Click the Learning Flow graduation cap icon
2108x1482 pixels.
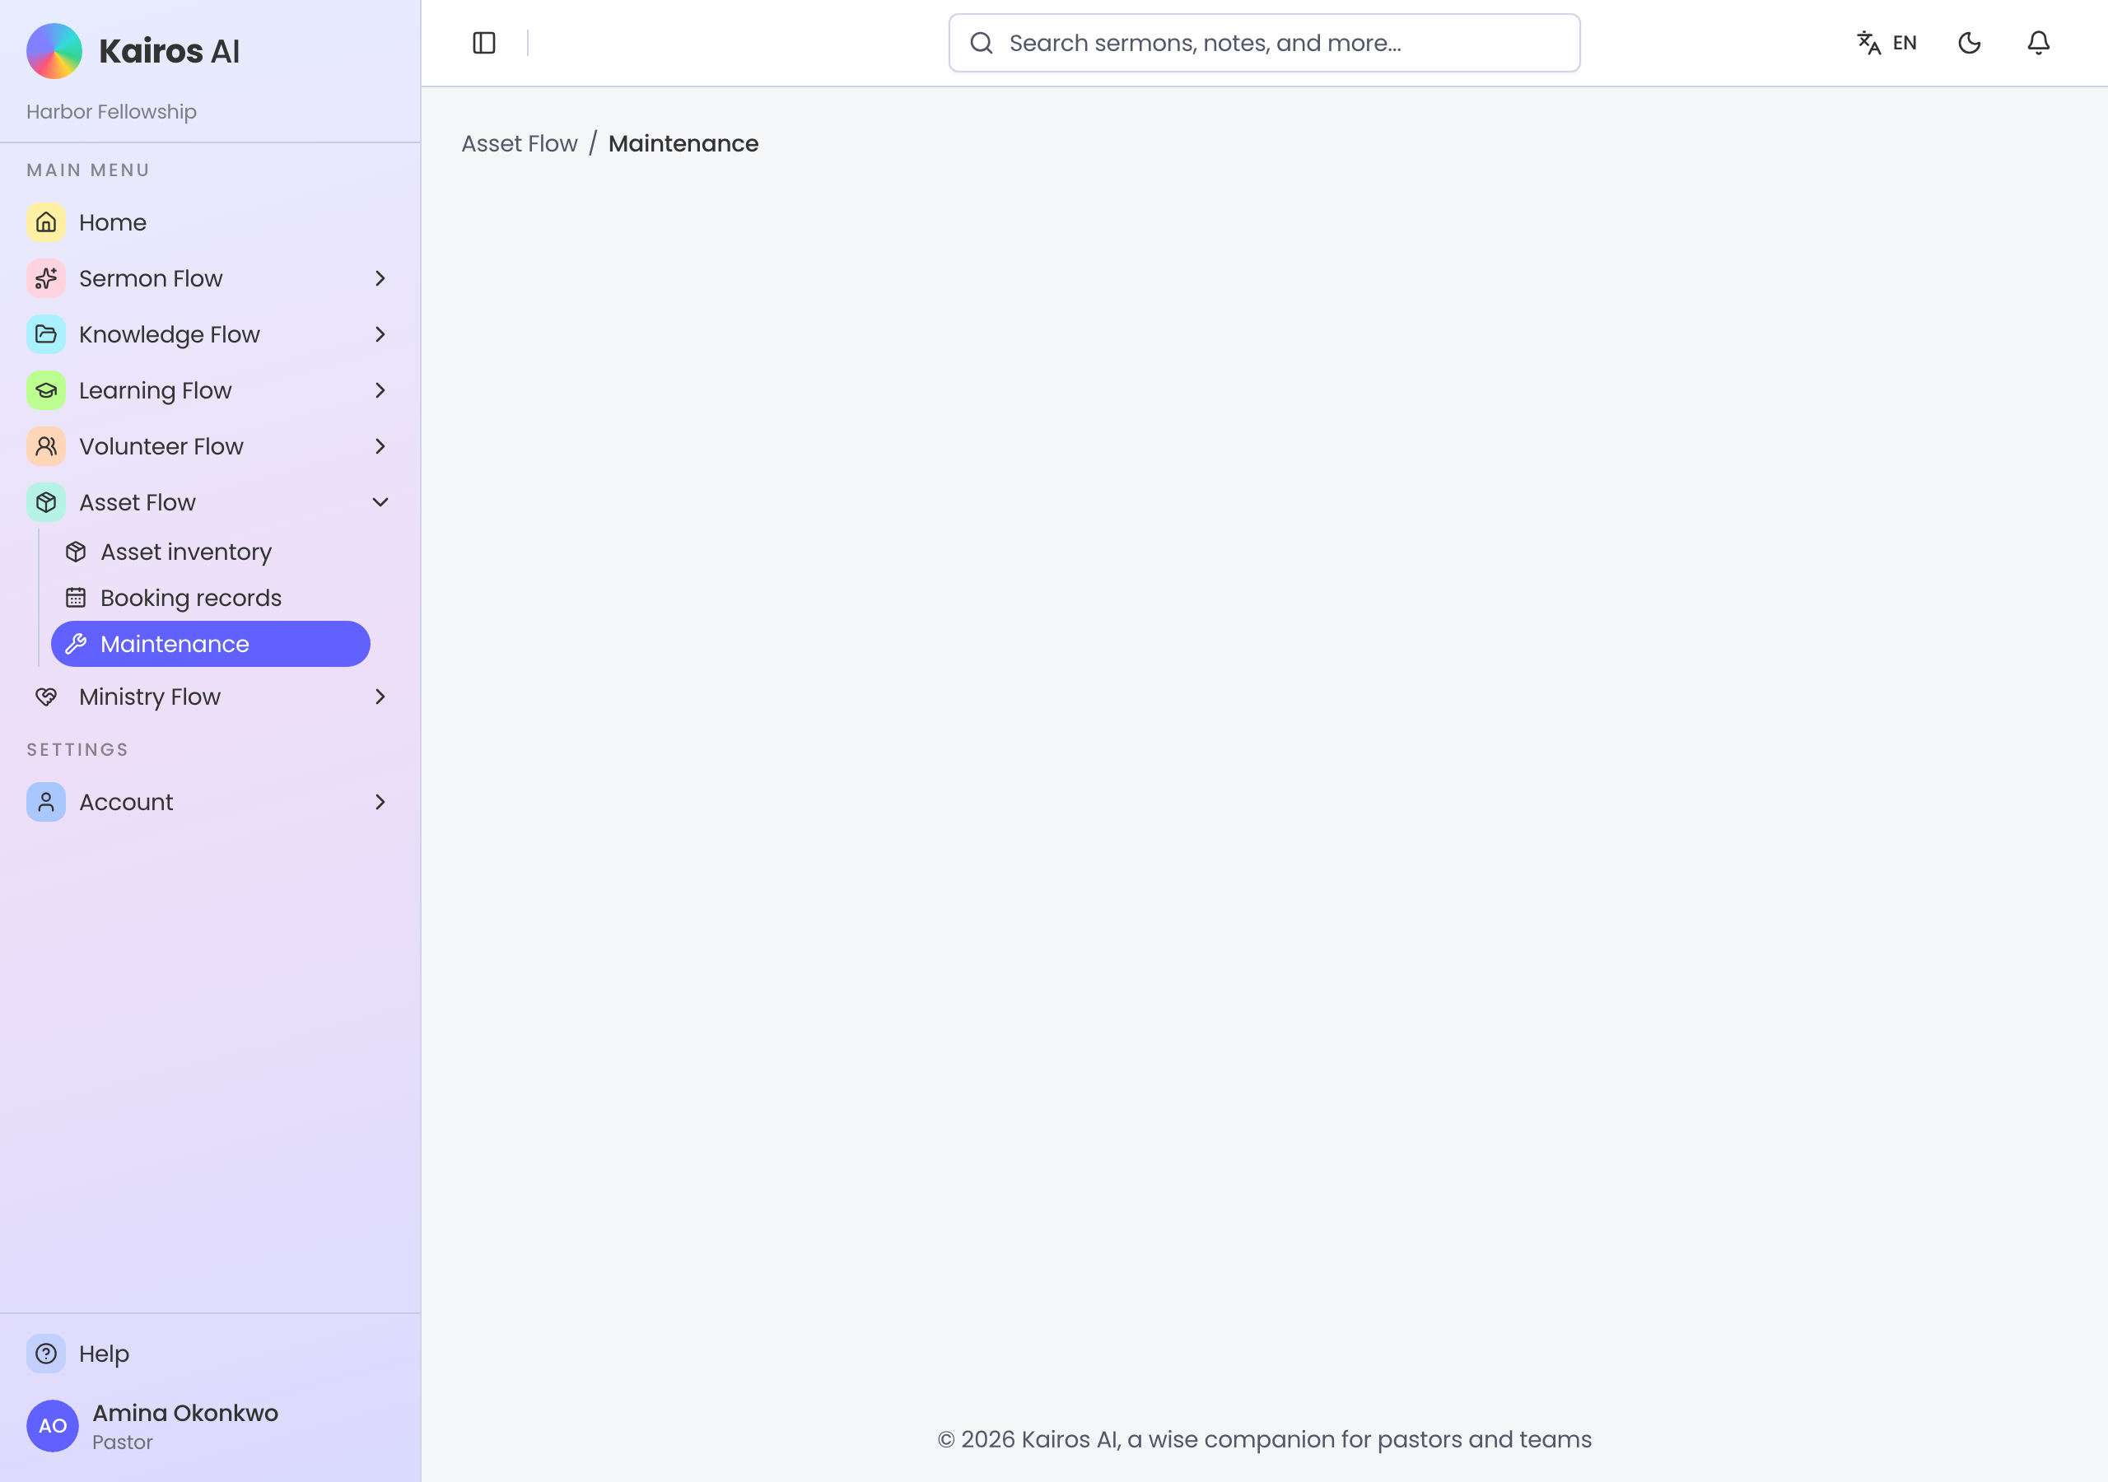coord(46,390)
